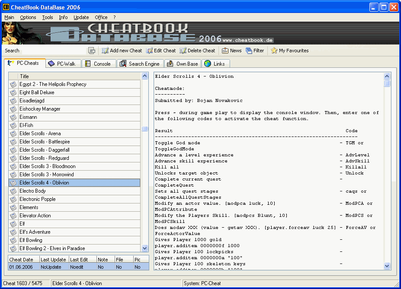401x289 pixels.
Task: Open the Office menu
Action: [x=101, y=17]
